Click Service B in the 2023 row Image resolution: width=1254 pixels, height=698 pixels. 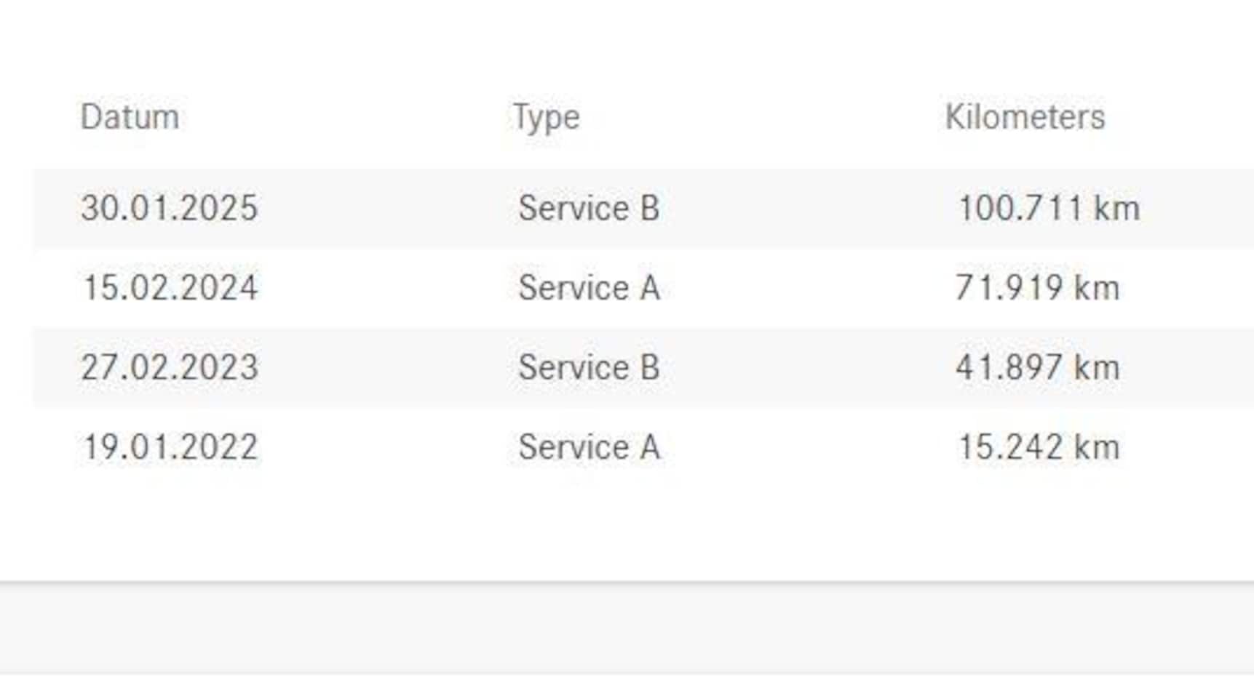coord(589,367)
